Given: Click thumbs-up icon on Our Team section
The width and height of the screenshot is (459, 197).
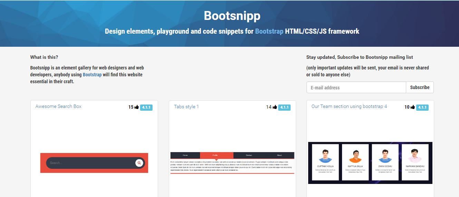Looking at the screenshot, I should pos(413,107).
